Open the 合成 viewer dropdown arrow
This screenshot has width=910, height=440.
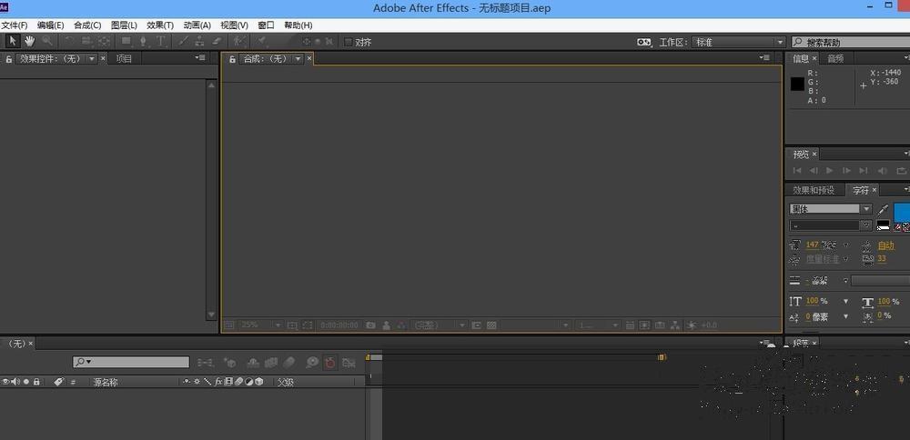click(x=298, y=58)
